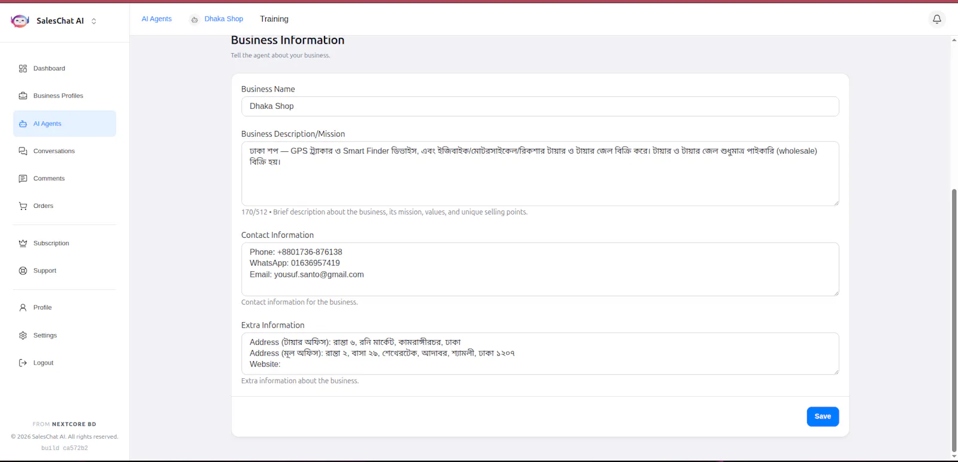Click the Logout arrow icon
Viewport: 958px width, 462px height.
(23, 363)
